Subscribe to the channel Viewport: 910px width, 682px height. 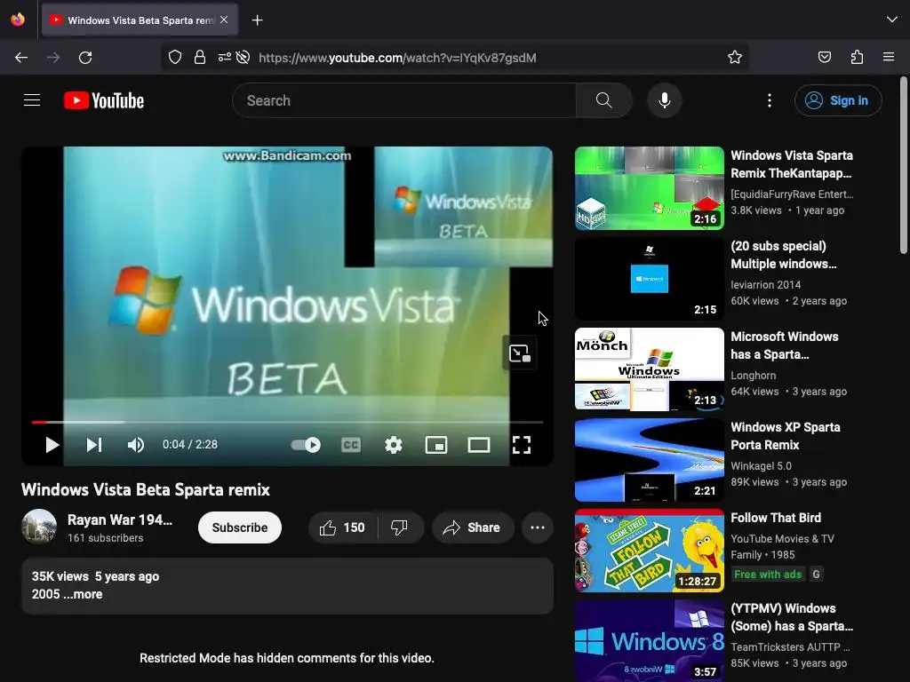click(x=240, y=527)
